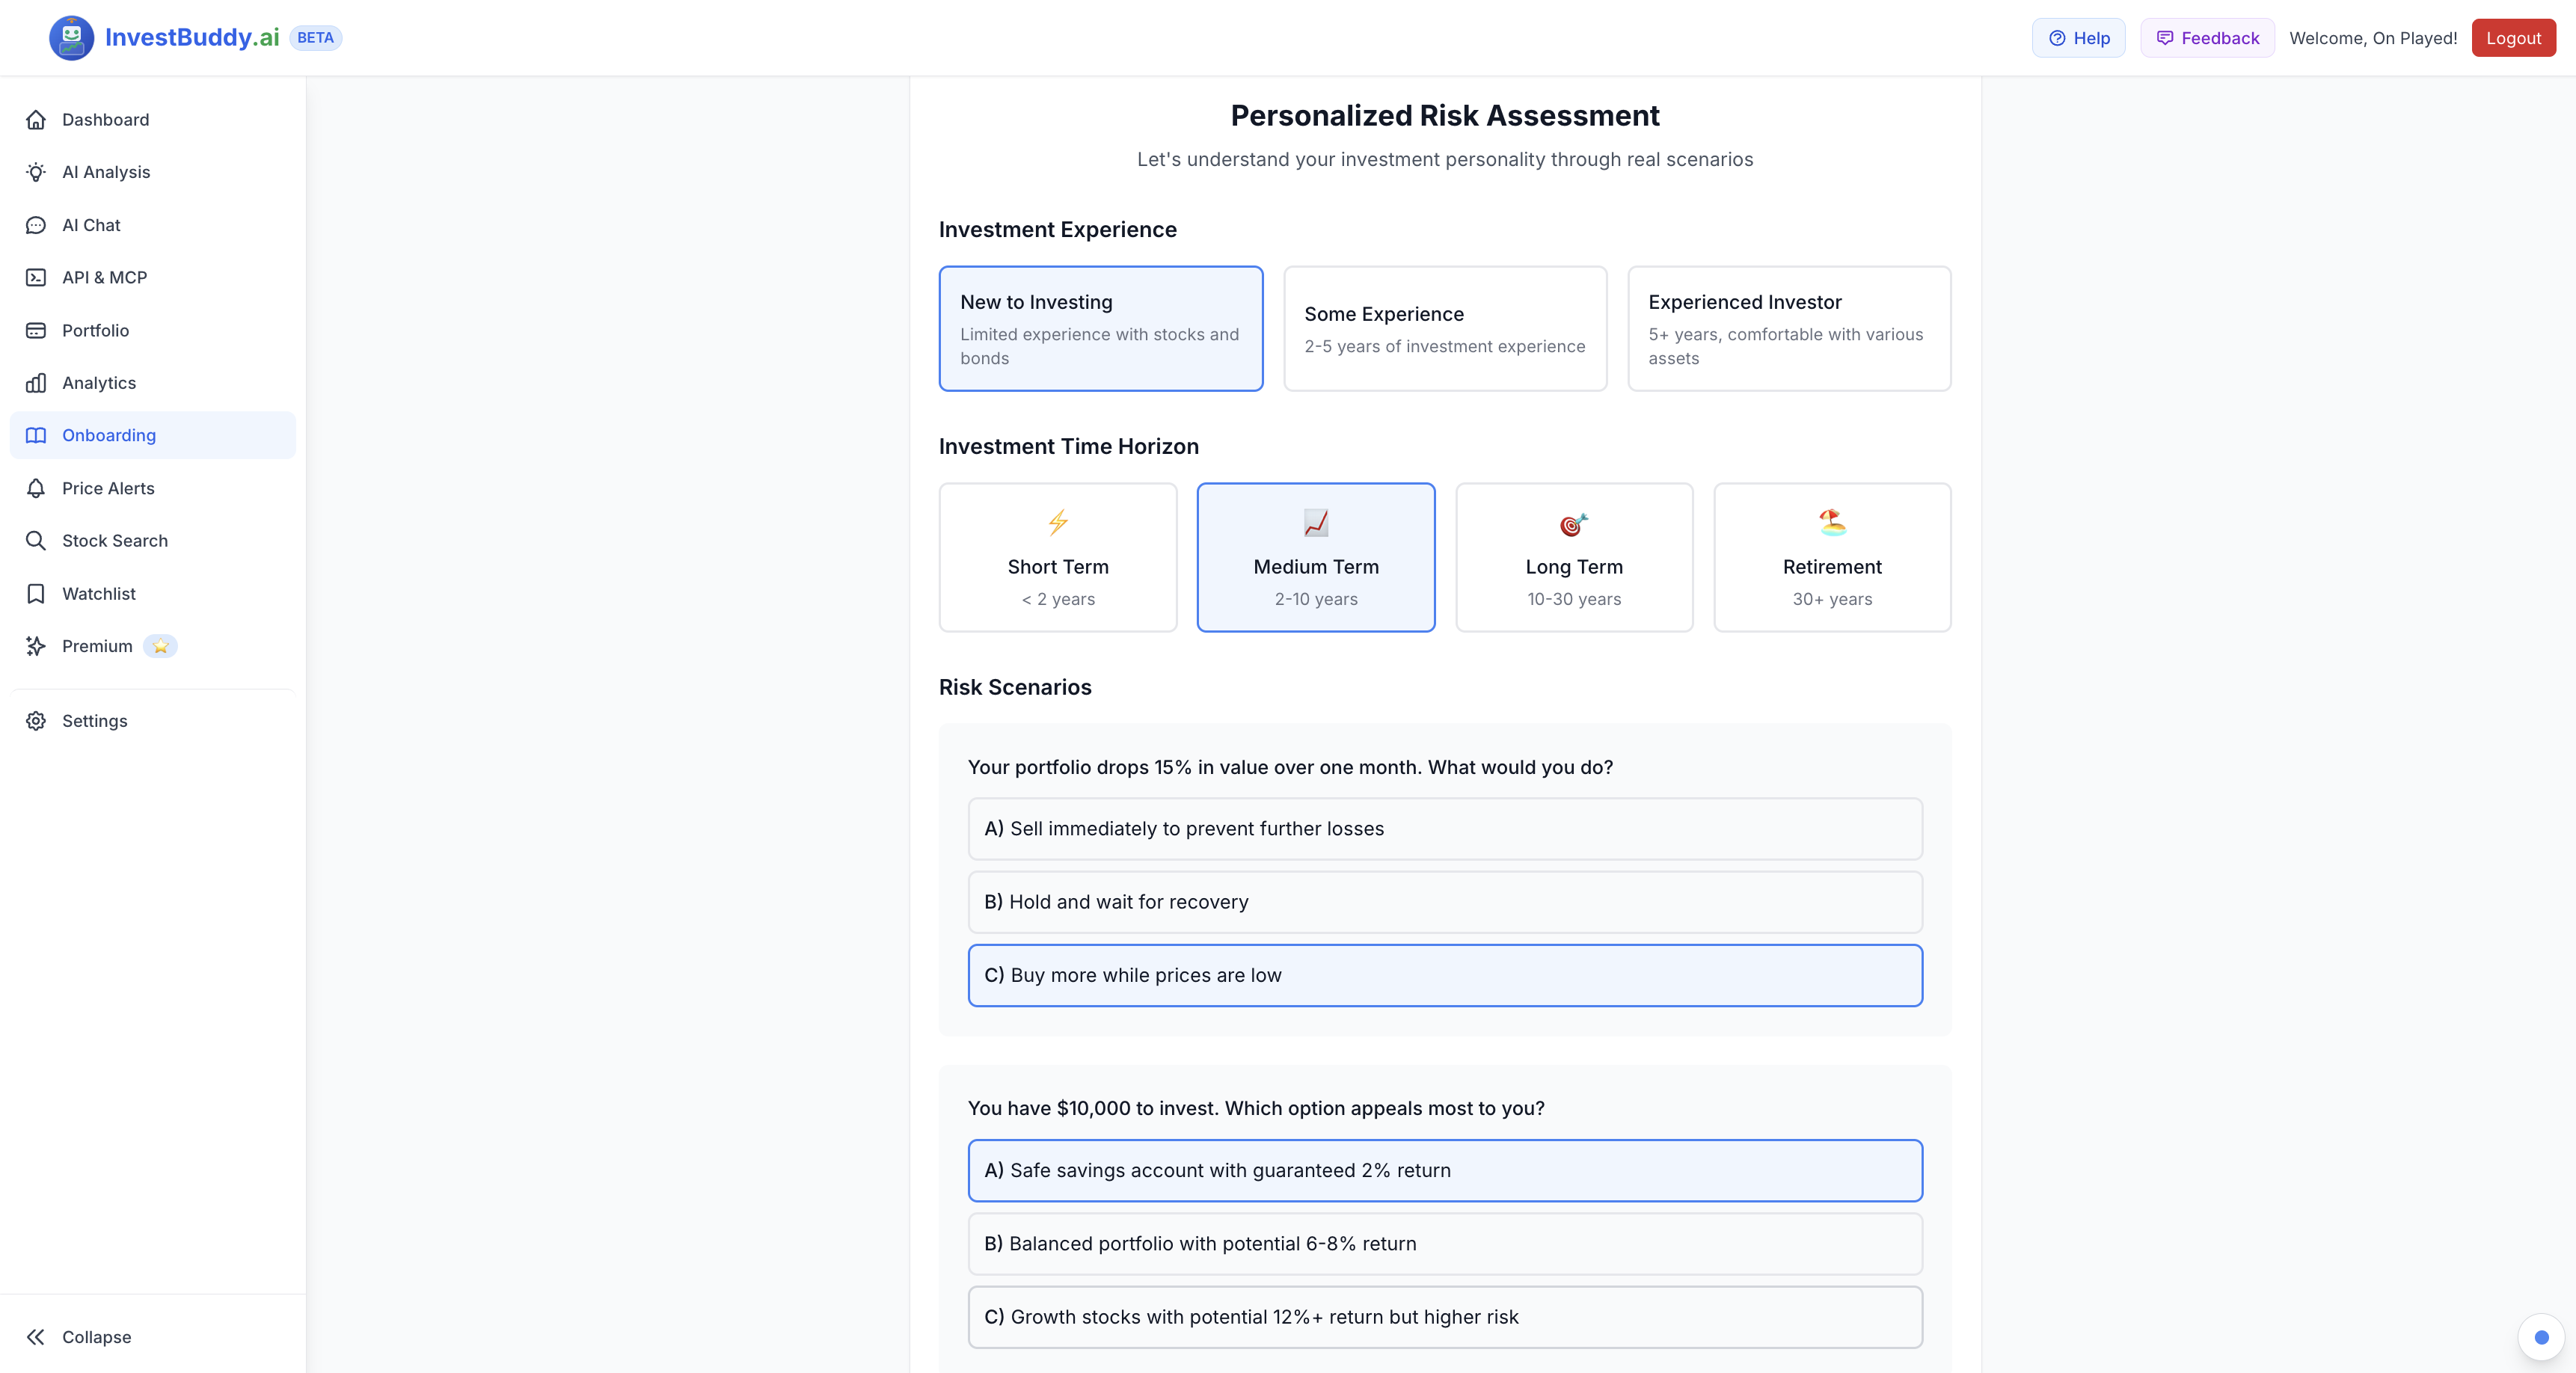Open Settings via the gear icon
Image resolution: width=2576 pixels, height=1373 pixels.
[36, 721]
